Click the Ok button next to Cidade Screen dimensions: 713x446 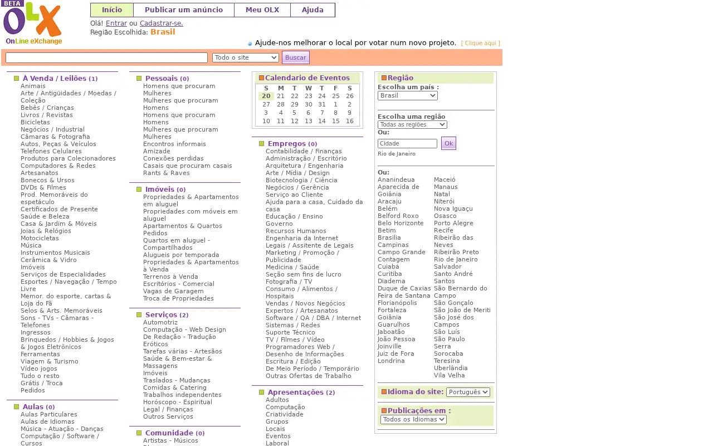[448, 143]
